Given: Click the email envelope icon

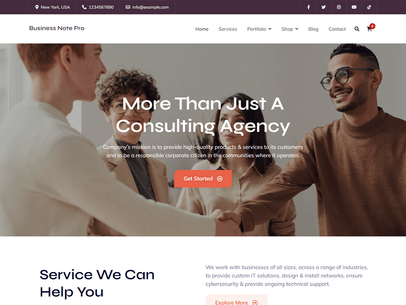Looking at the screenshot, I should click(x=128, y=7).
